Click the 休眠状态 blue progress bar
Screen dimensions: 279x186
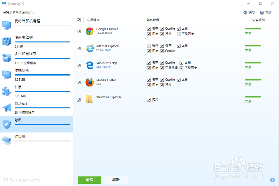point(42,75)
